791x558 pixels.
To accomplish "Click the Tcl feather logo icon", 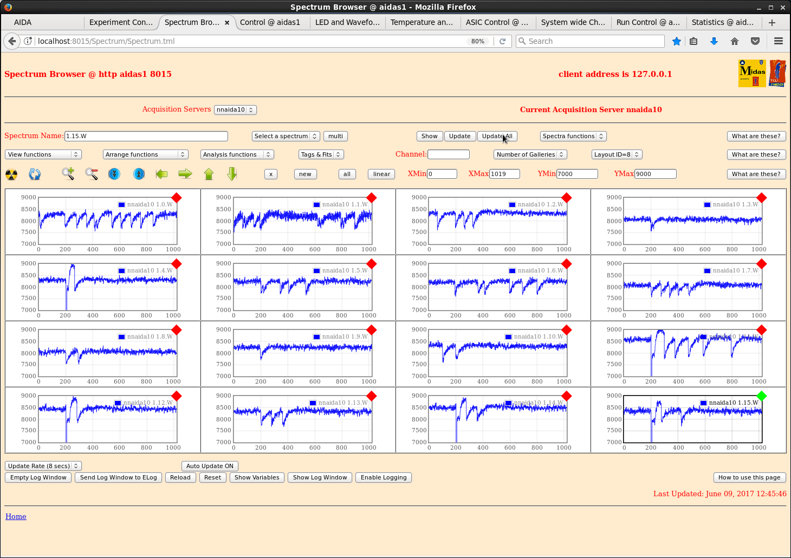I will click(x=777, y=73).
